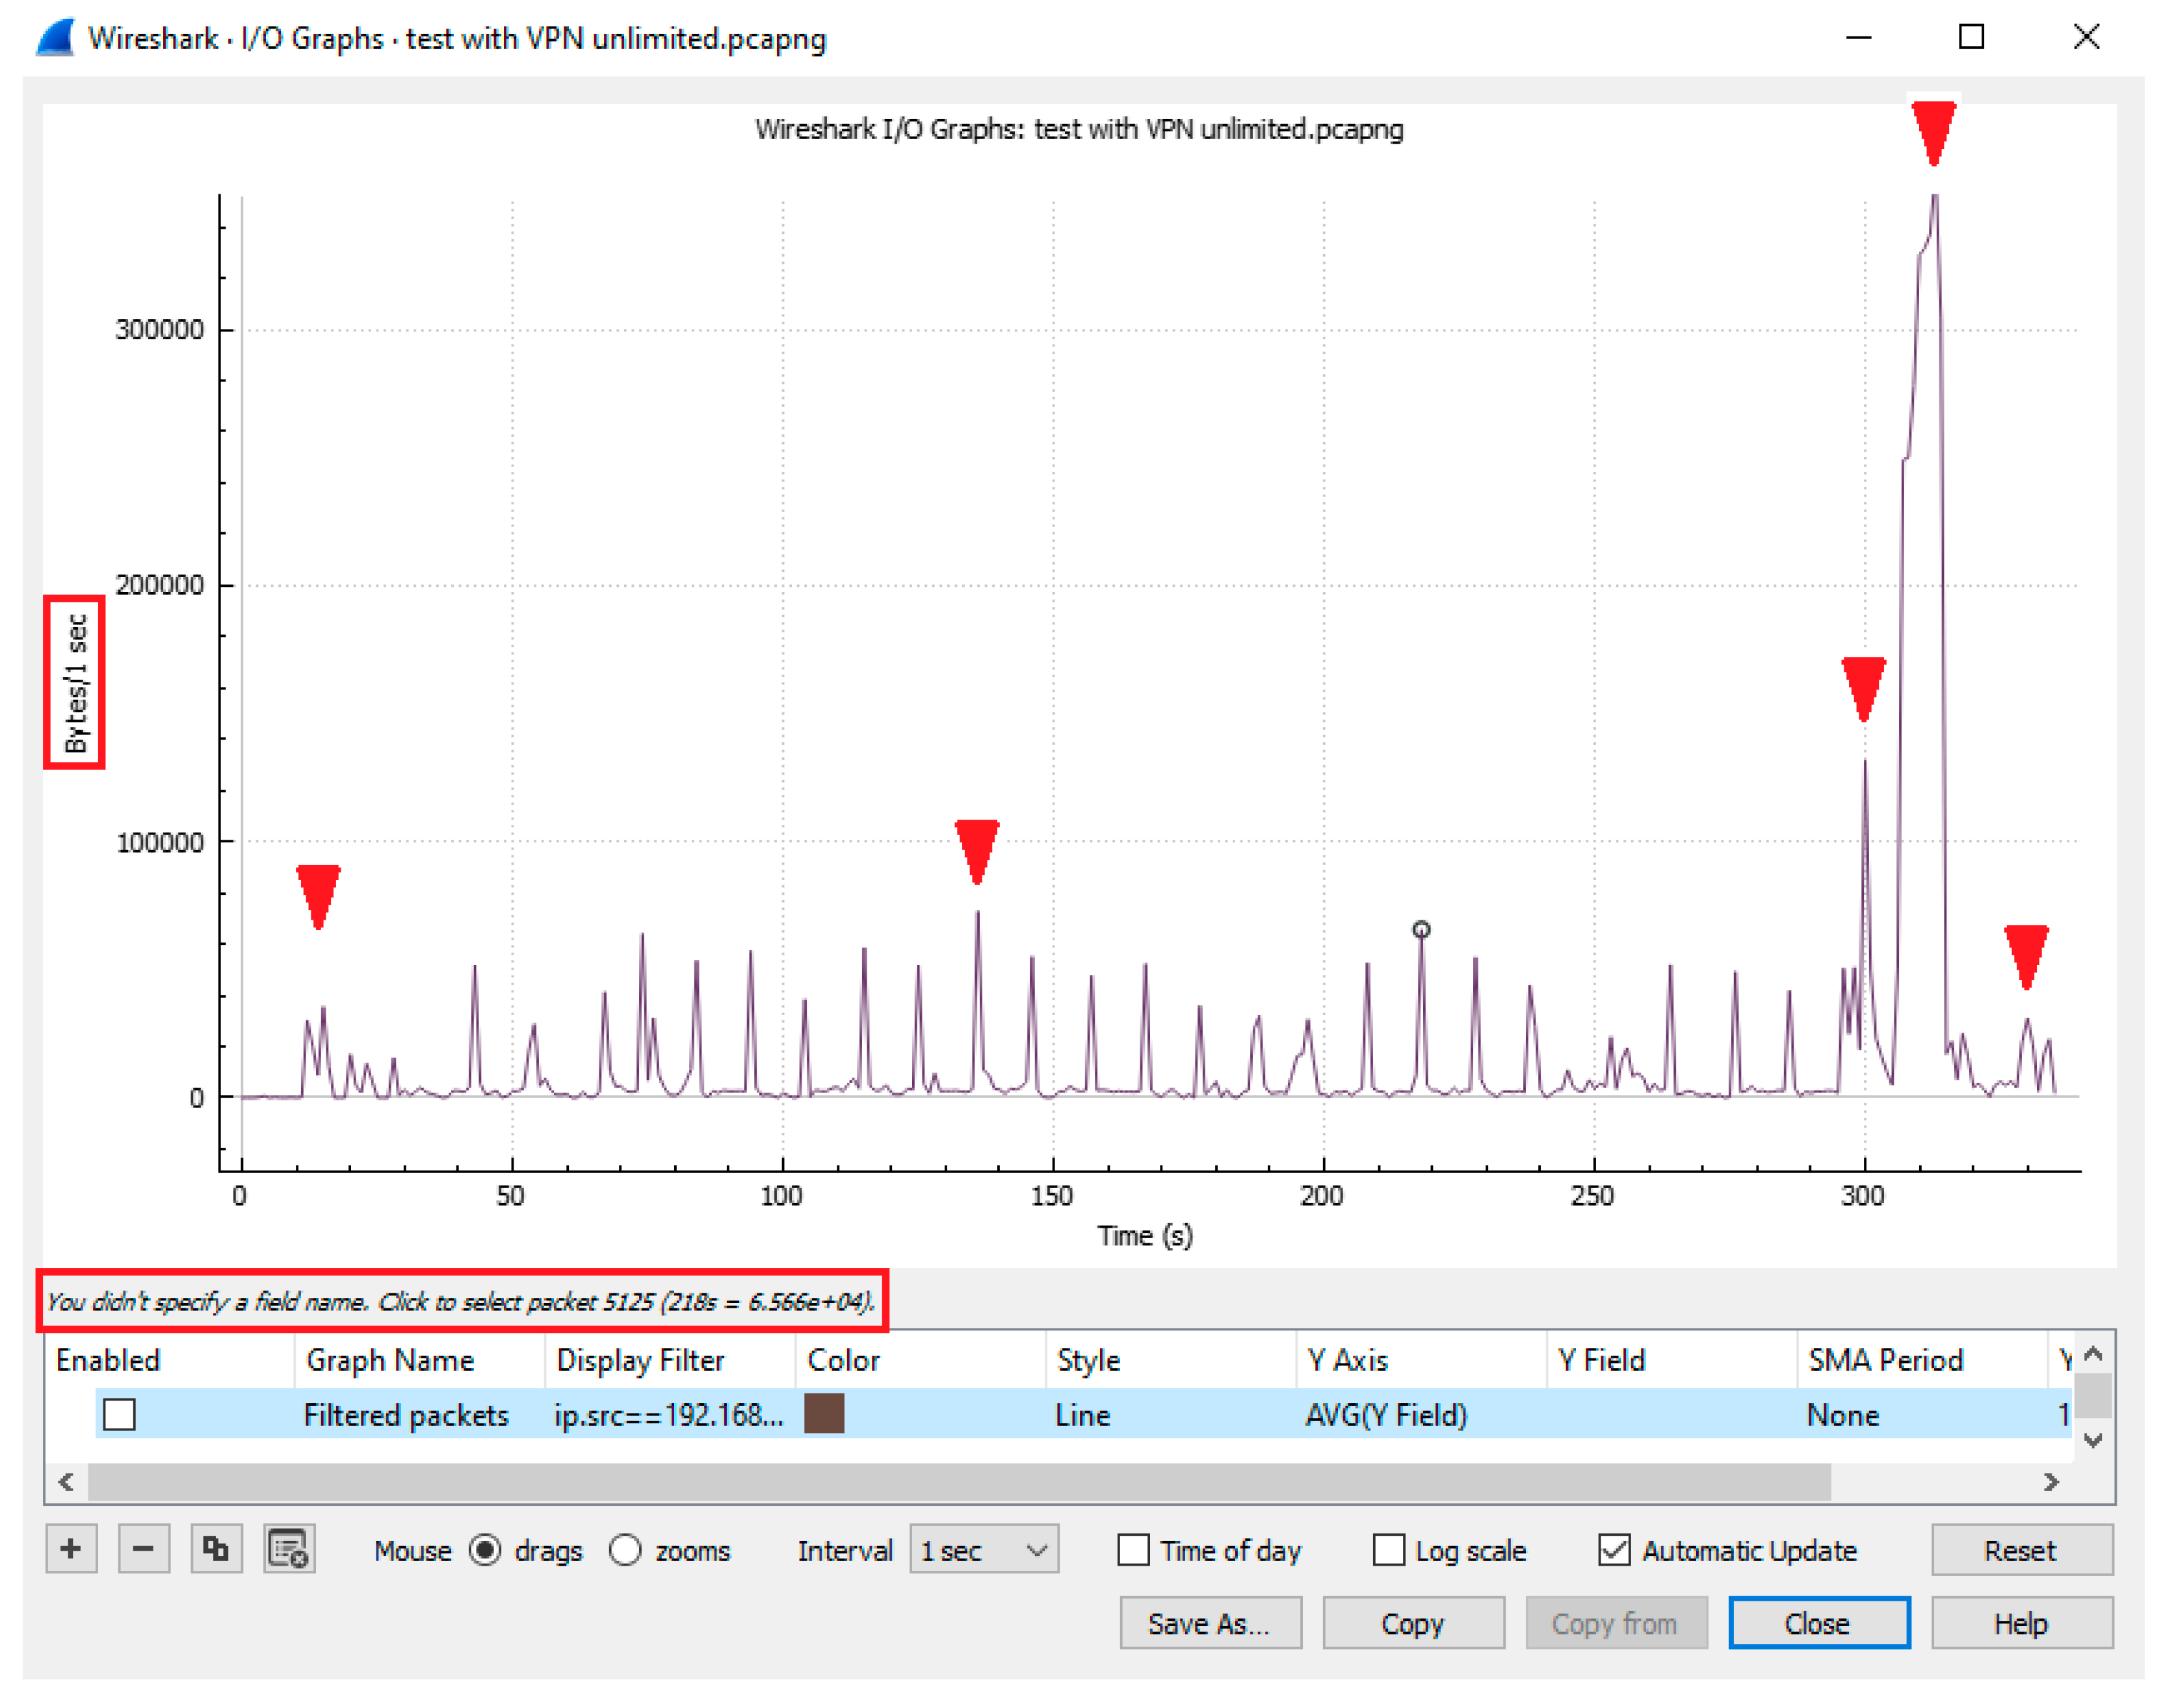Click the Color column header
Image resolution: width=2174 pixels, height=1708 pixels.
coord(921,1360)
